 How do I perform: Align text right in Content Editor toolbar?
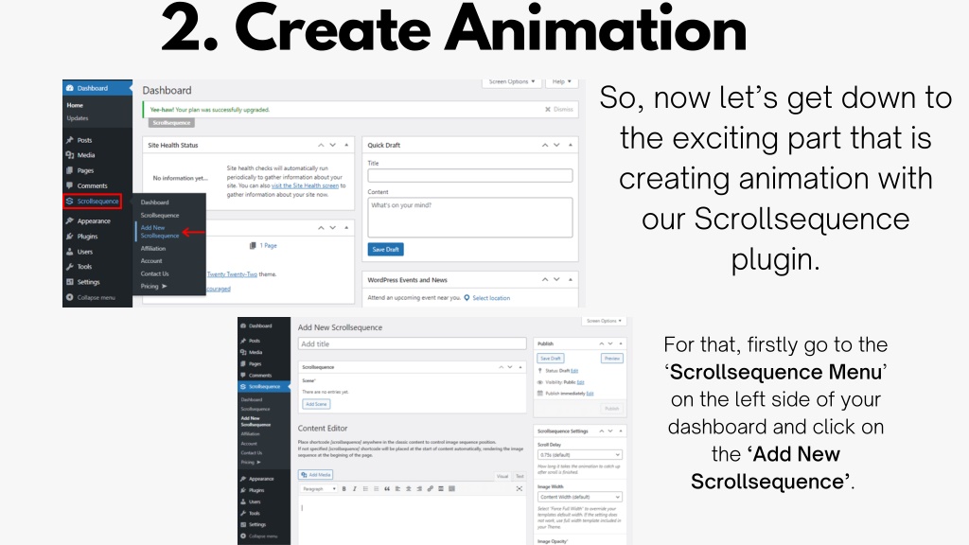[419, 489]
